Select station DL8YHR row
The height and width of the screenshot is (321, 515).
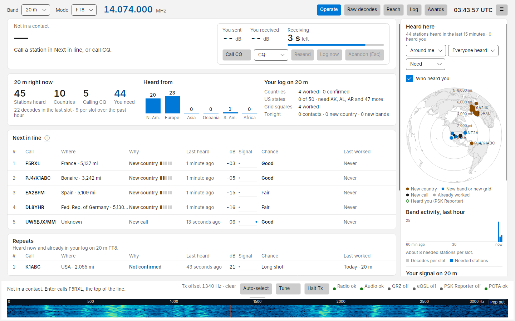(202, 207)
